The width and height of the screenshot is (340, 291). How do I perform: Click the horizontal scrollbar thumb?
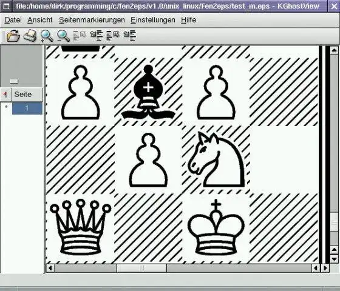[x=141, y=268]
